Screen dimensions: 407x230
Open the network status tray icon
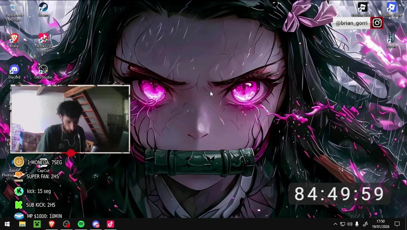tap(343, 224)
